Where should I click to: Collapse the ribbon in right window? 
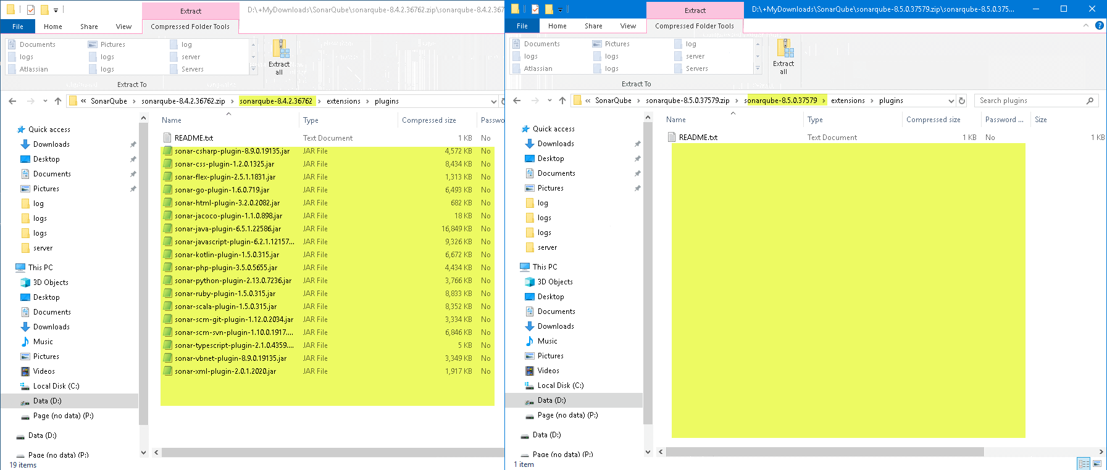coord(1086,25)
